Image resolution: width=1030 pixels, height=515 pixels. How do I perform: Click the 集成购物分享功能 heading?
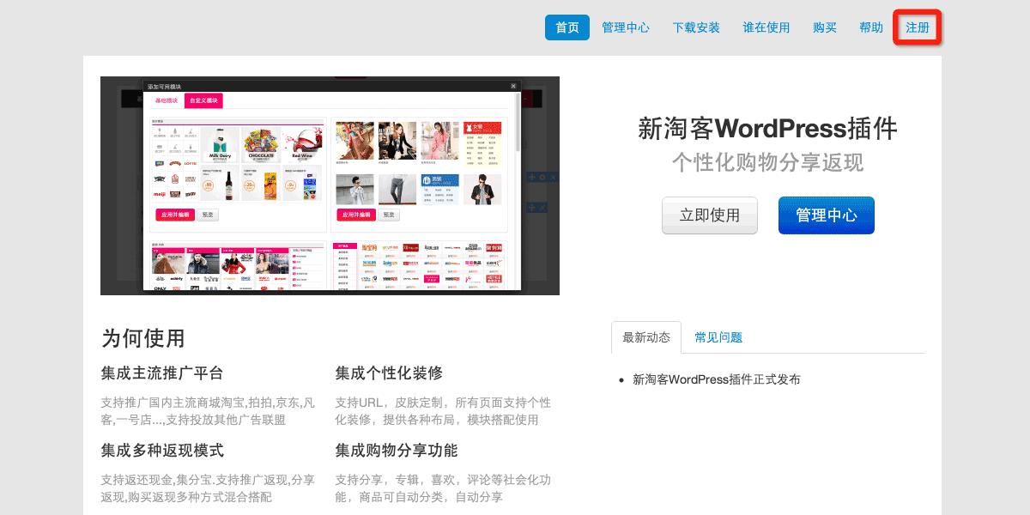point(397,451)
